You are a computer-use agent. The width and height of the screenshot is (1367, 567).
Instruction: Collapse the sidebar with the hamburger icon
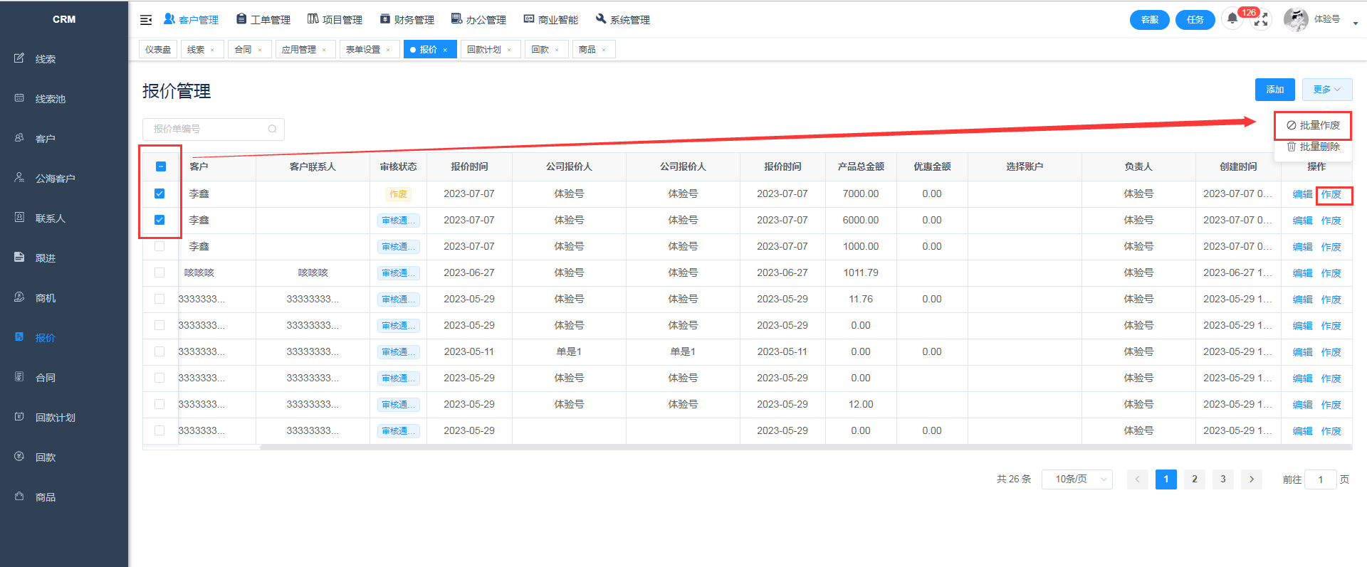[146, 20]
